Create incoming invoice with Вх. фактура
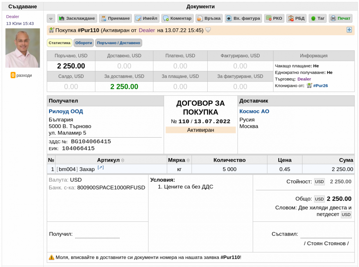 243,18
